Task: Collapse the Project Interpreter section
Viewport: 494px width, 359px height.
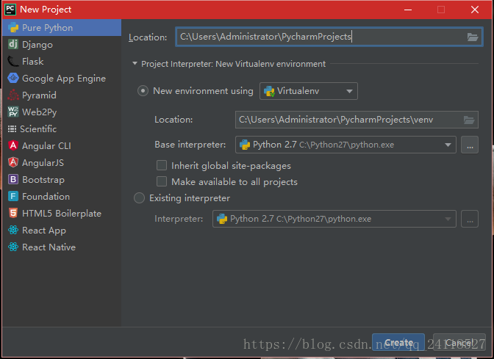Action: 135,64
